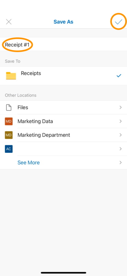Tap the See More link

pos(28,162)
